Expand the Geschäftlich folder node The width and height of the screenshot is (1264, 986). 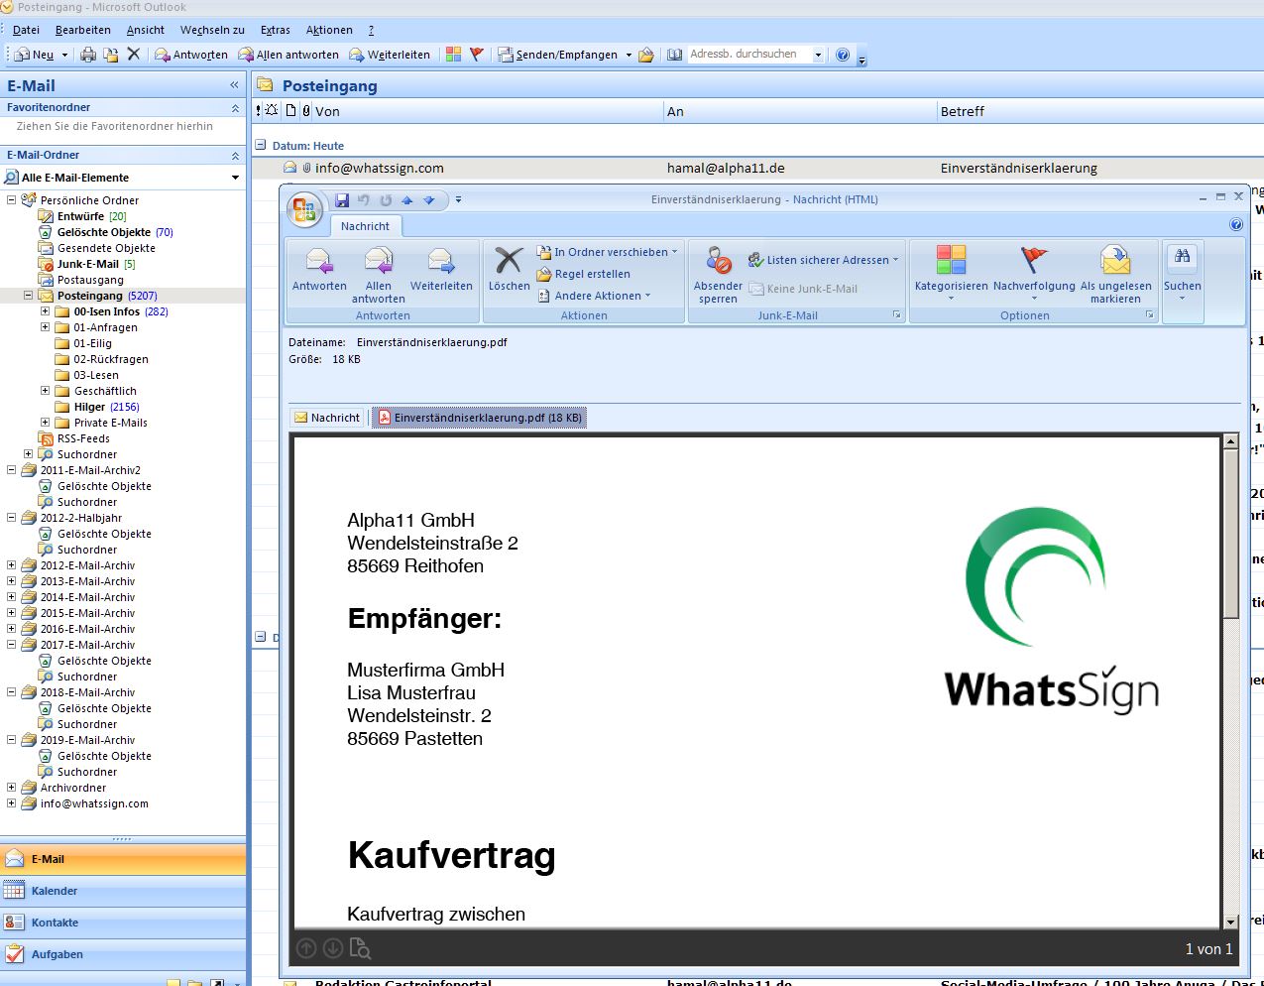coord(45,391)
